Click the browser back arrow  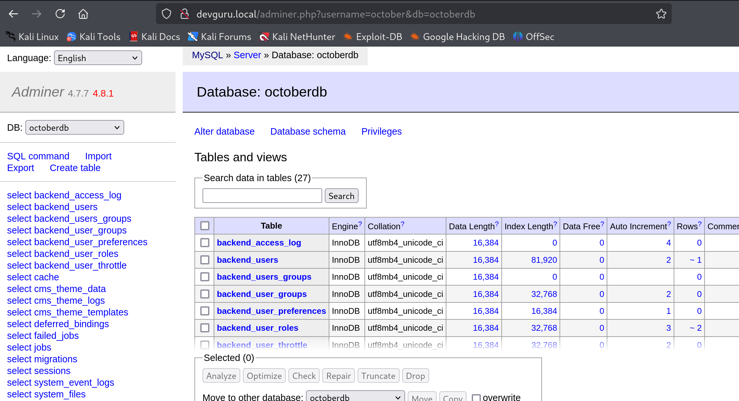(13, 14)
